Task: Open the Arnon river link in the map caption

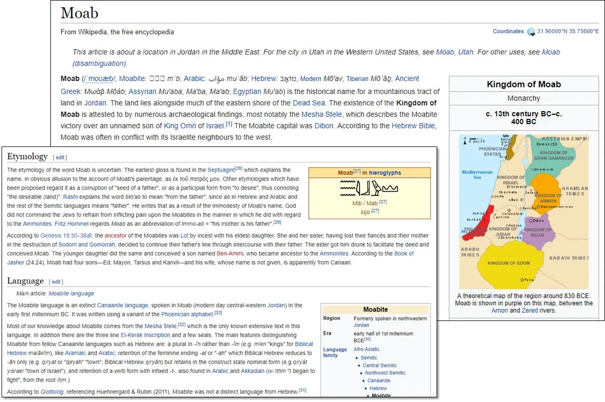Action: [x=499, y=311]
